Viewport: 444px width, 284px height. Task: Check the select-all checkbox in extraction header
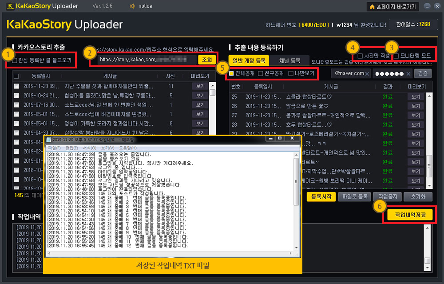click(x=16, y=76)
